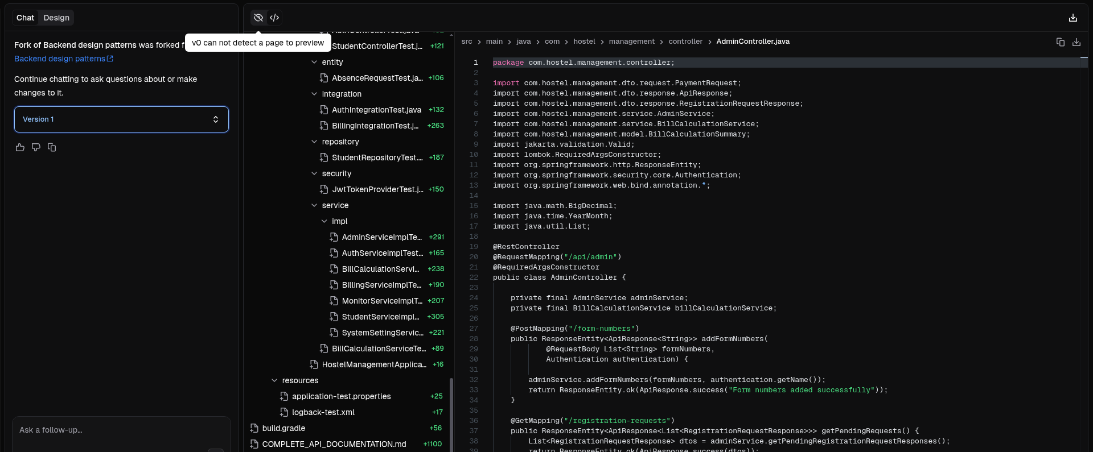Click the file tree vertical scrollbar
The width and height of the screenshot is (1093, 452).
click(451, 415)
